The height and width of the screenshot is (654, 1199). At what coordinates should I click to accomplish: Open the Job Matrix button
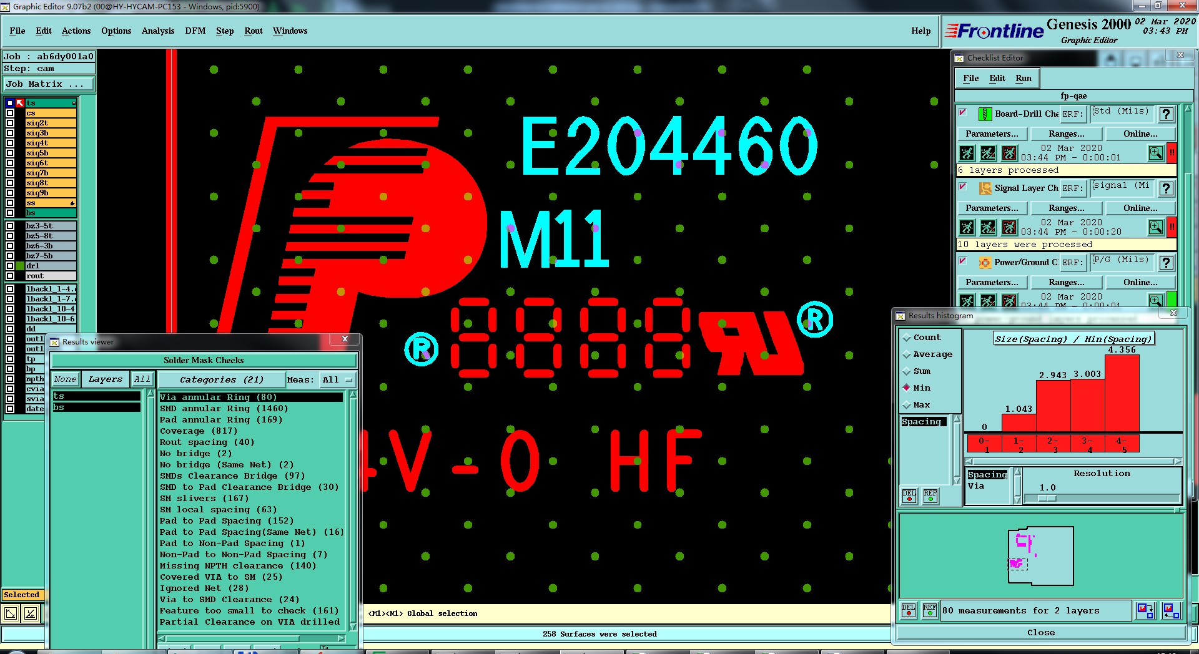49,84
